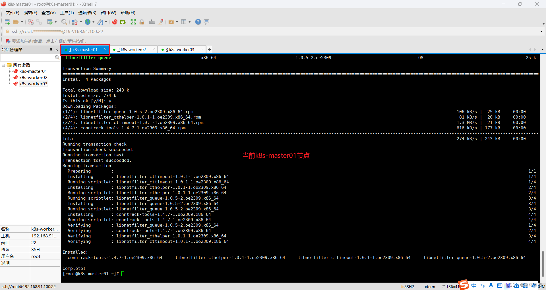Open the font dropdown arrow
This screenshot has width=546, height=290.
point(106,22)
